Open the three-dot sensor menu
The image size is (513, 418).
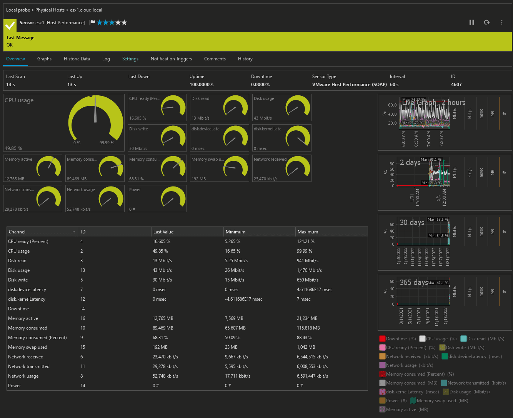click(x=501, y=22)
